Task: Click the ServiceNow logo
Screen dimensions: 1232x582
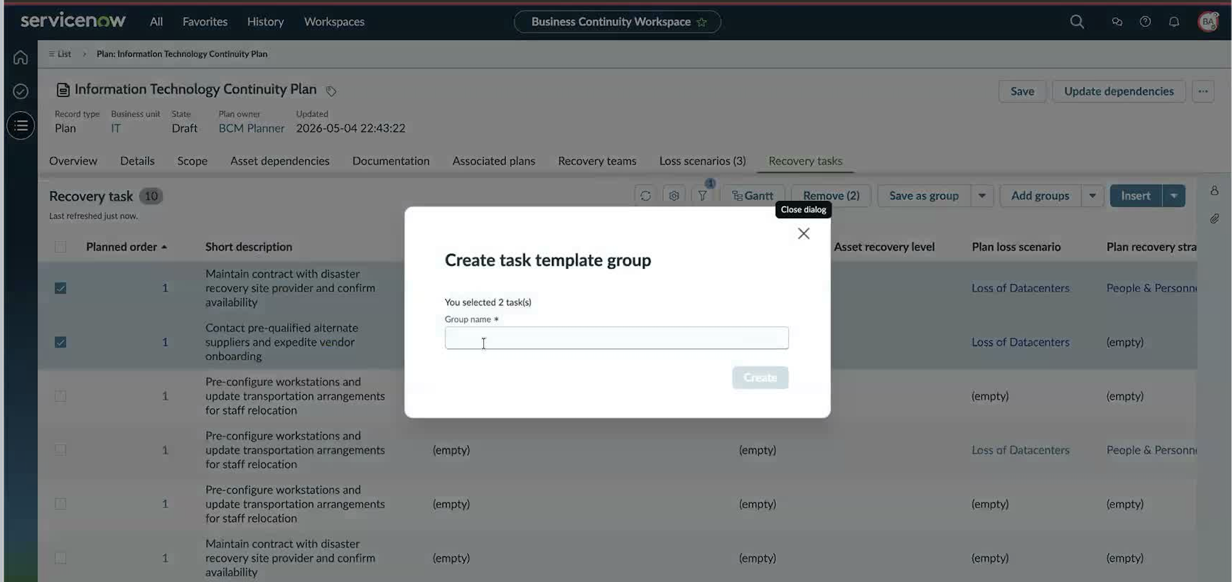Action: pos(73,20)
